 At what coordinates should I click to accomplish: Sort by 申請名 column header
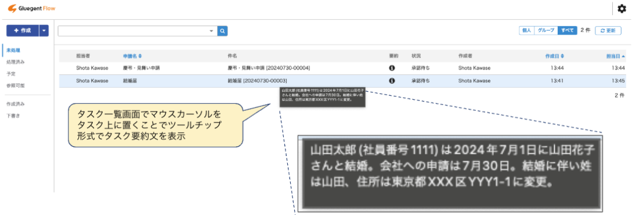point(132,56)
